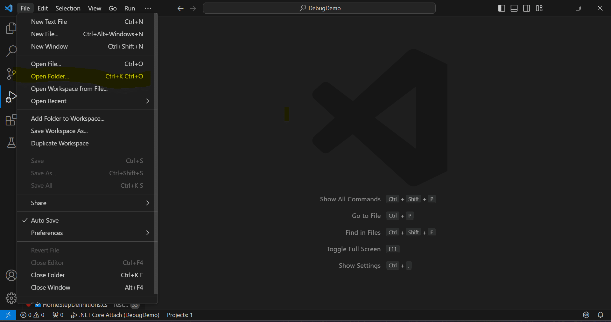
Task: Click Projects: 1 in the status bar
Action: tap(180, 315)
